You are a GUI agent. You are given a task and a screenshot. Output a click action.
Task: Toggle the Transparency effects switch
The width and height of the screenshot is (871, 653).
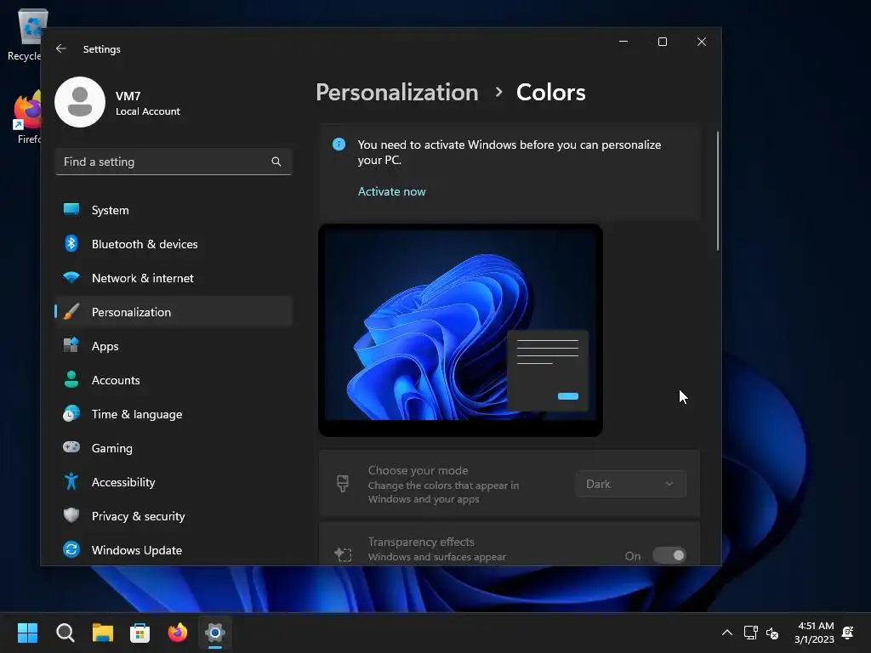(x=669, y=555)
